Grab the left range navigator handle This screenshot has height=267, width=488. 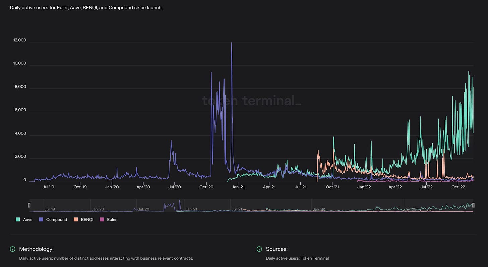tap(29, 205)
